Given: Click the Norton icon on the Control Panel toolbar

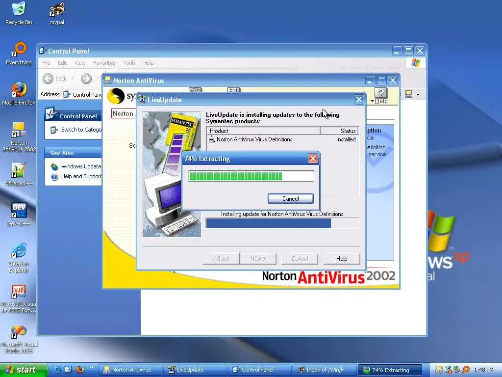Looking at the screenshot, I should (x=408, y=94).
